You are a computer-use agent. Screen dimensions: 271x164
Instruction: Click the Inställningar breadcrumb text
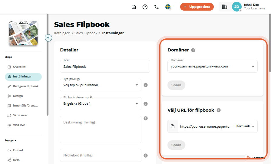click(x=113, y=33)
